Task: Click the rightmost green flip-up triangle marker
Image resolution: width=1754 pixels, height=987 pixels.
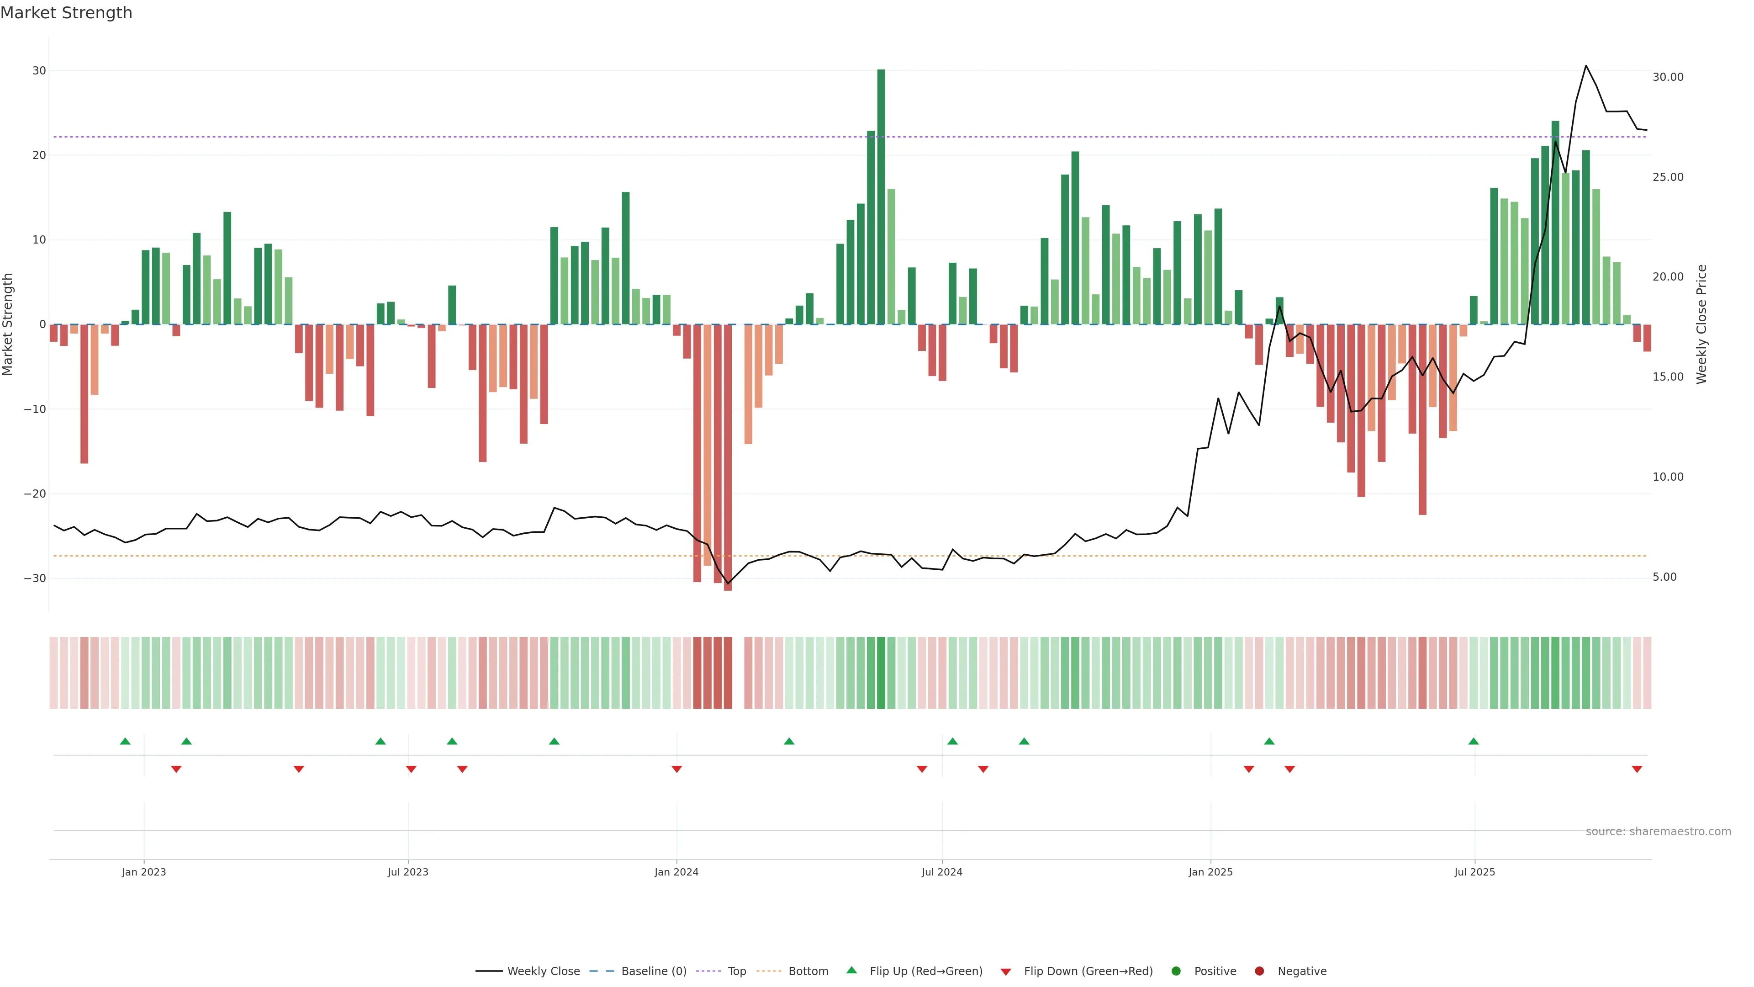Action: coord(1474,741)
